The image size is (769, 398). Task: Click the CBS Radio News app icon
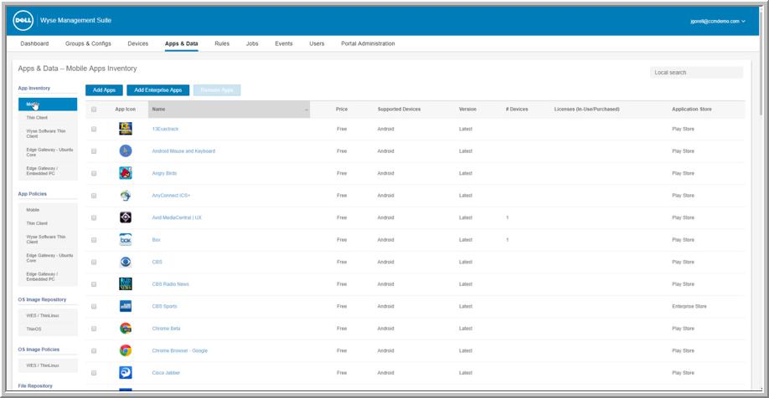tap(126, 284)
